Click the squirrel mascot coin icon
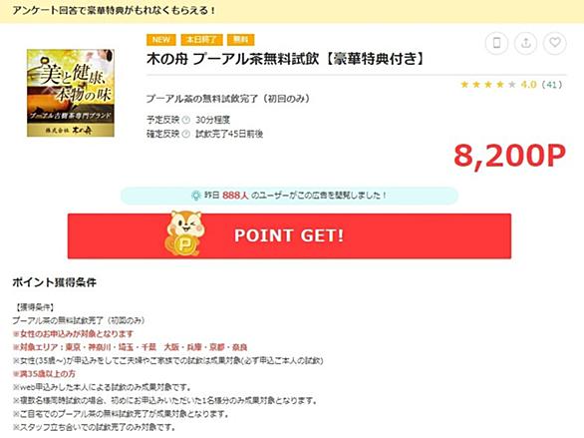Viewport: 584px width, 438px height. coord(185,233)
